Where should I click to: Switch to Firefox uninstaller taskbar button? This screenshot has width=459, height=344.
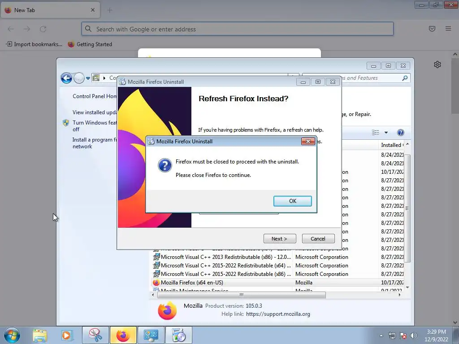point(178,335)
